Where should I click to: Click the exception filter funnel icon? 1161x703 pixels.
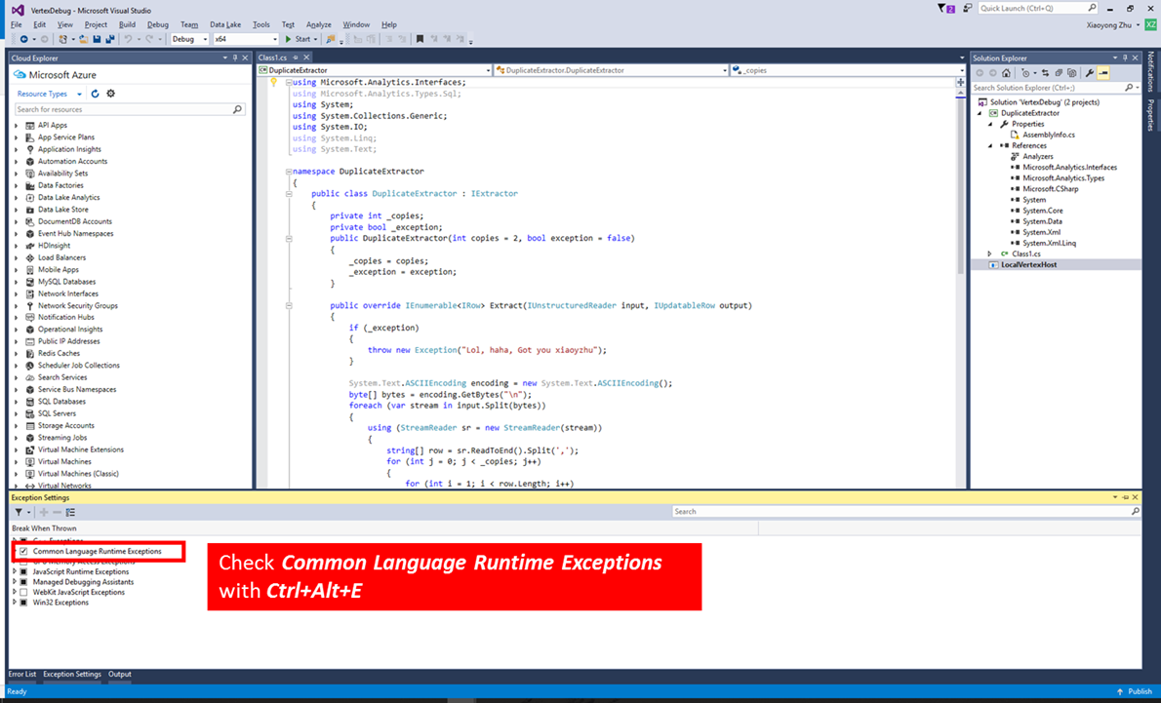coord(19,512)
